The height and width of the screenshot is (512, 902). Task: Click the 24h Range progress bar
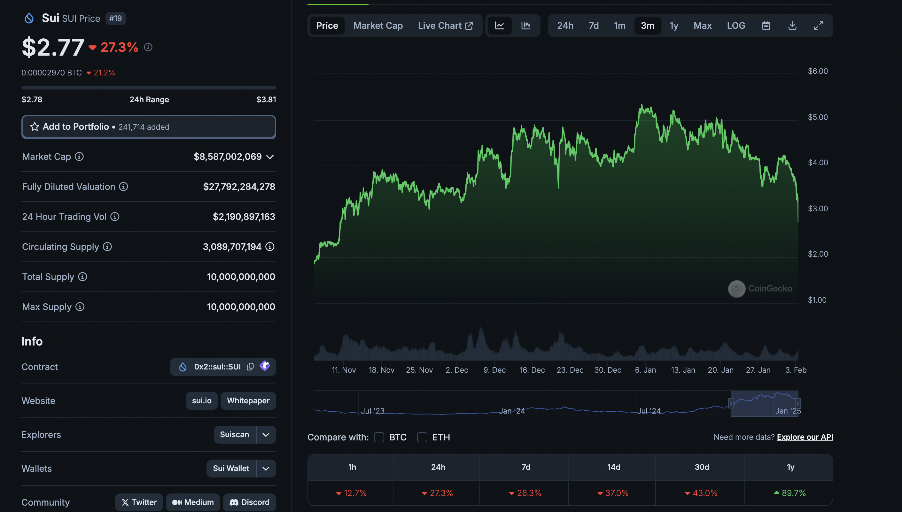tap(149, 87)
